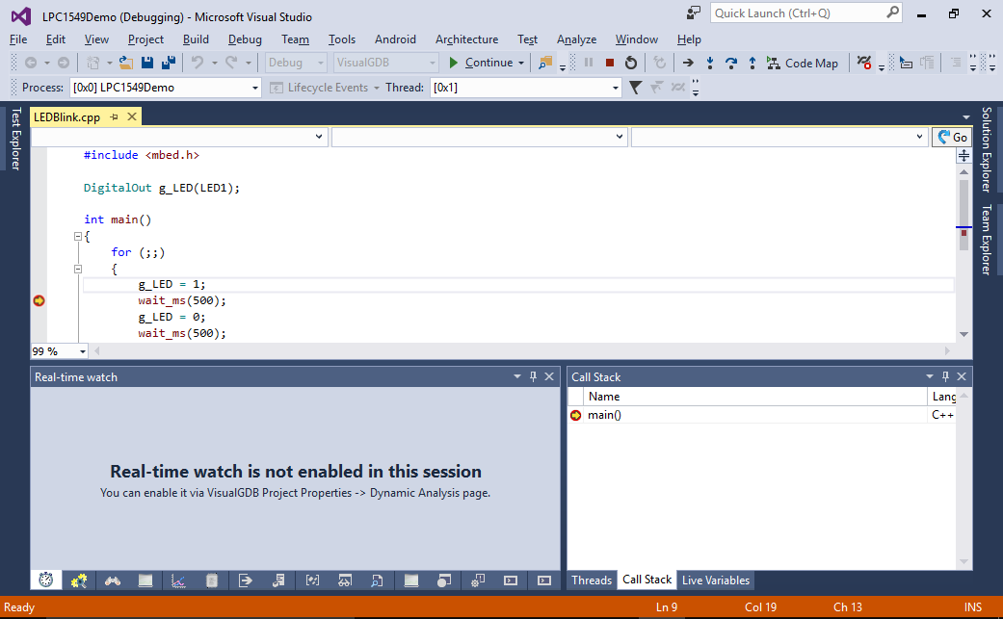Click the Save All icon
Viewport: 1003px width, 619px height.
[169, 63]
